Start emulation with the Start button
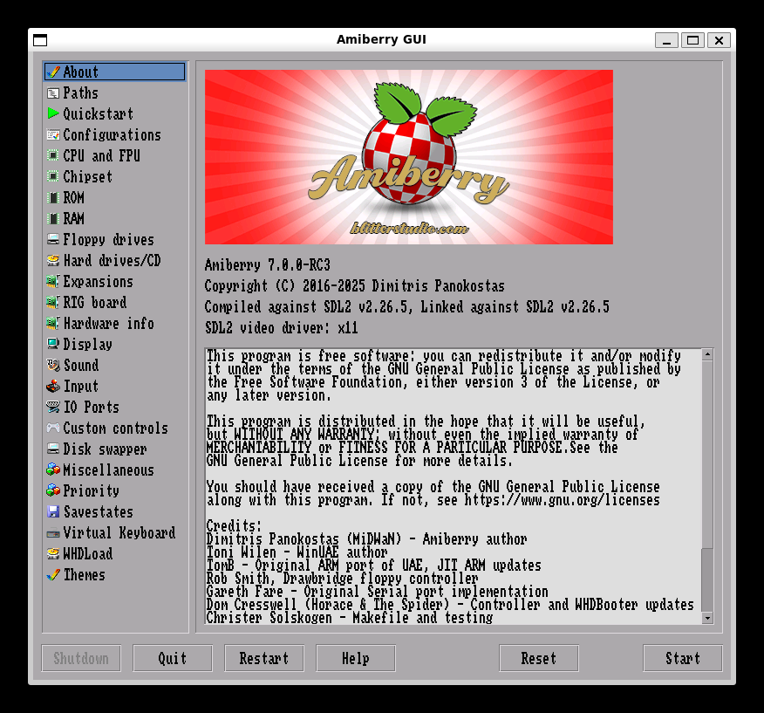Screen dimensions: 764x713 coord(683,658)
